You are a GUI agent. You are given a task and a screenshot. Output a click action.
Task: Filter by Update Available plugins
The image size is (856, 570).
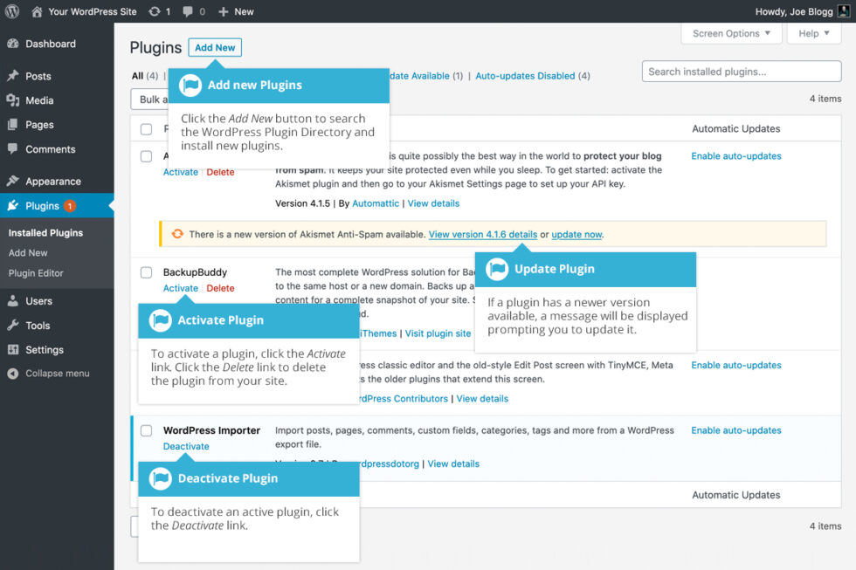[x=419, y=76]
